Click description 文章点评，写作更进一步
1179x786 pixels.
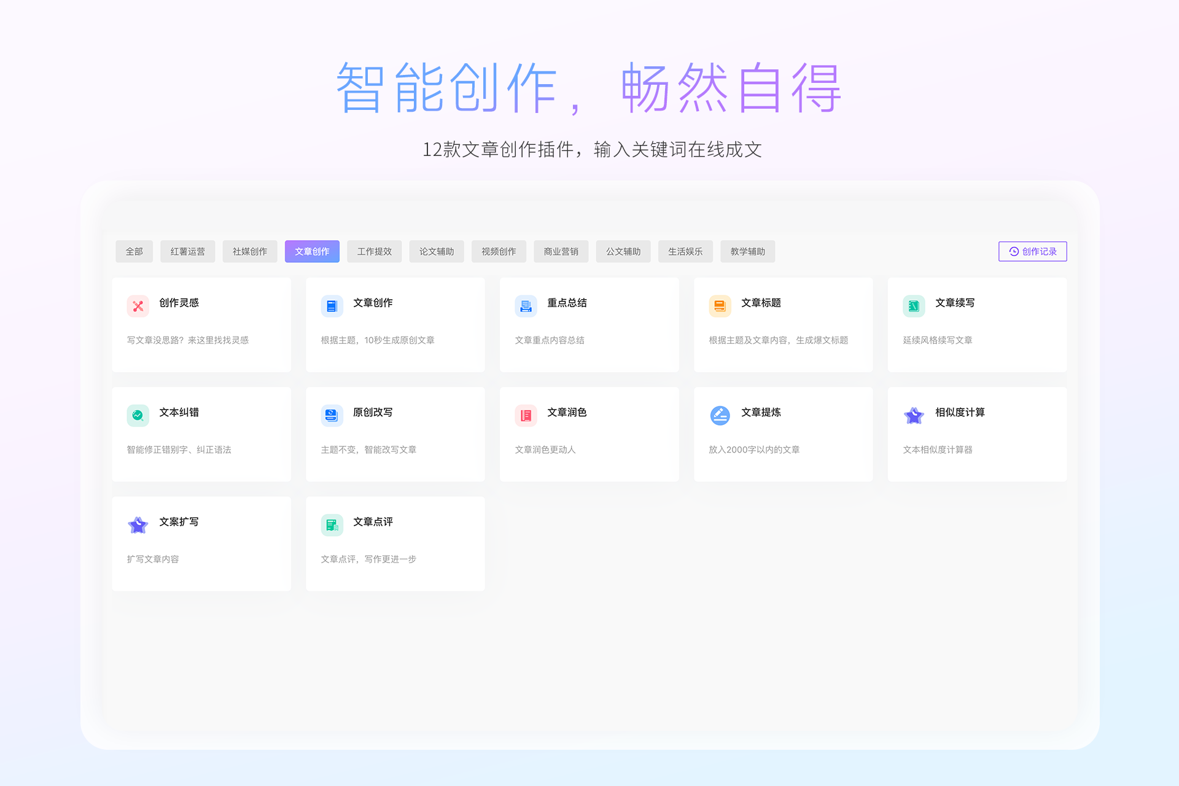pos(368,559)
